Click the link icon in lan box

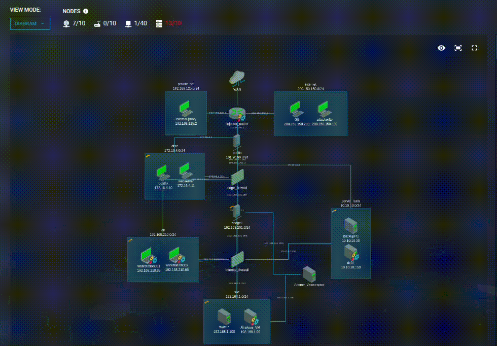[x=131, y=240]
